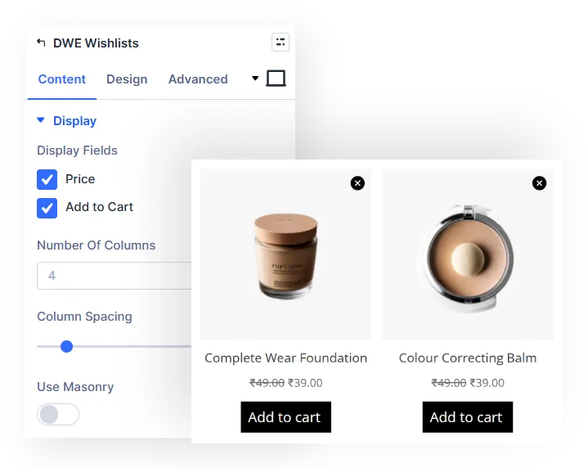The width and height of the screenshot is (588, 468).
Task: Click the Column Spacing slider handle
Action: tap(66, 346)
